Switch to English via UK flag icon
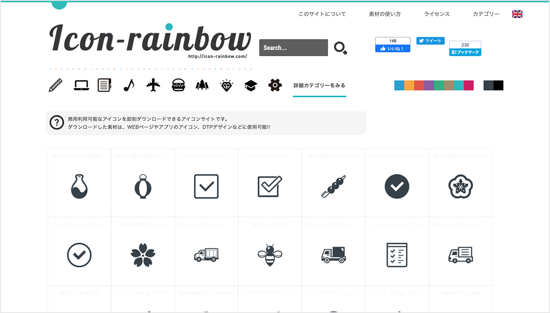 (517, 14)
